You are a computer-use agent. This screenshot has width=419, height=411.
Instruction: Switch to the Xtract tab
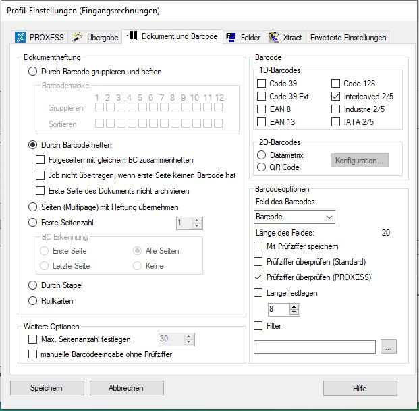point(285,38)
